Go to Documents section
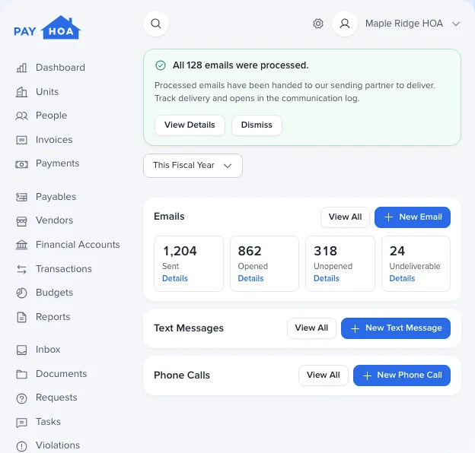Image resolution: width=475 pixels, height=453 pixels. [61, 374]
